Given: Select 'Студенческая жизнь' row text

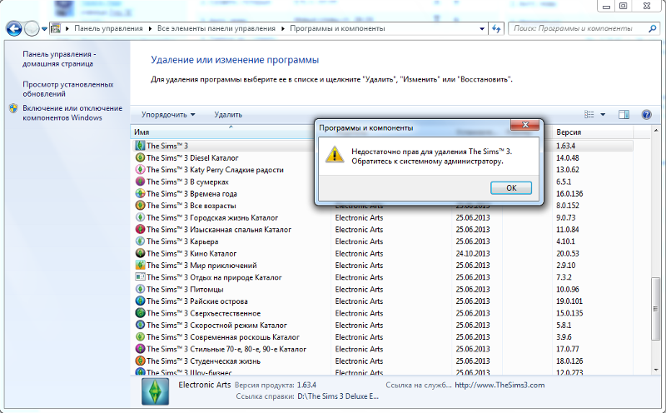Looking at the screenshot, I should tap(203, 361).
